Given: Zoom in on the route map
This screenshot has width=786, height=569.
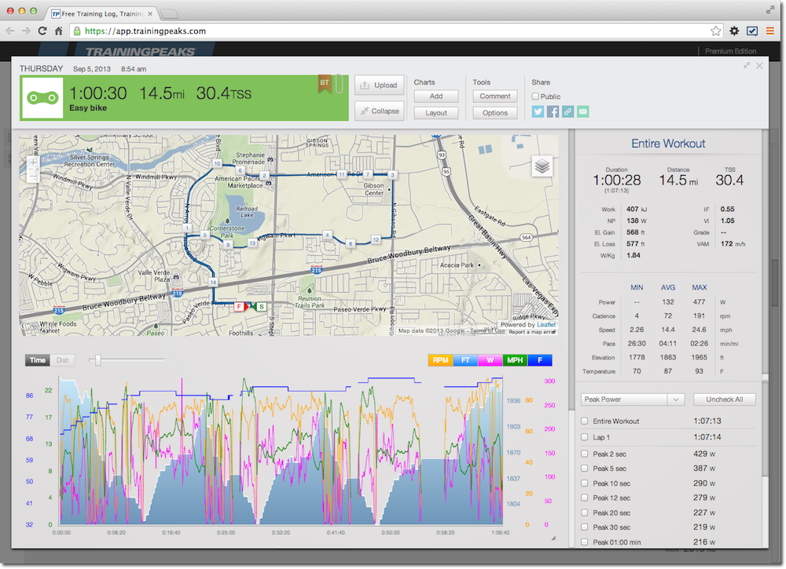Looking at the screenshot, I should coord(33,162).
